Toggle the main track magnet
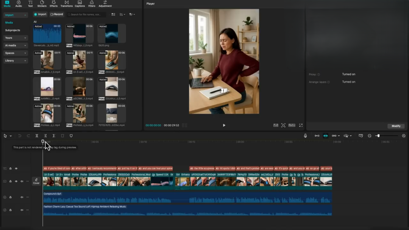This screenshot has height=230, width=409. pos(317,136)
